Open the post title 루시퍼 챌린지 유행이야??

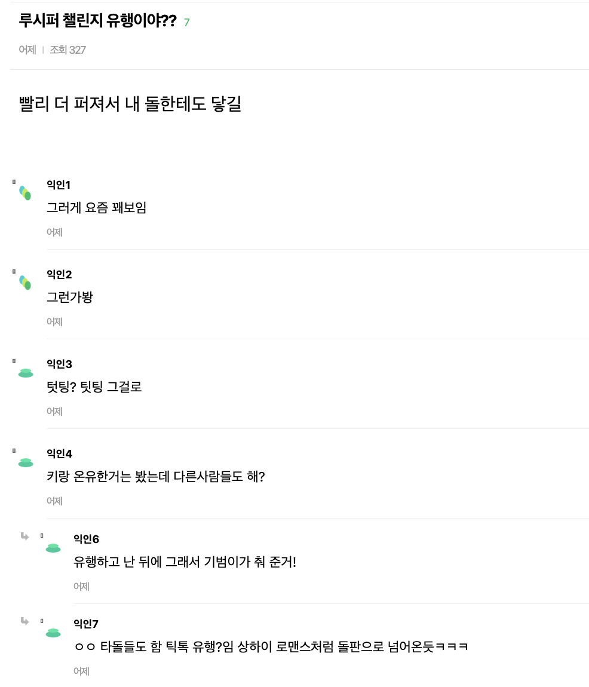point(98,20)
